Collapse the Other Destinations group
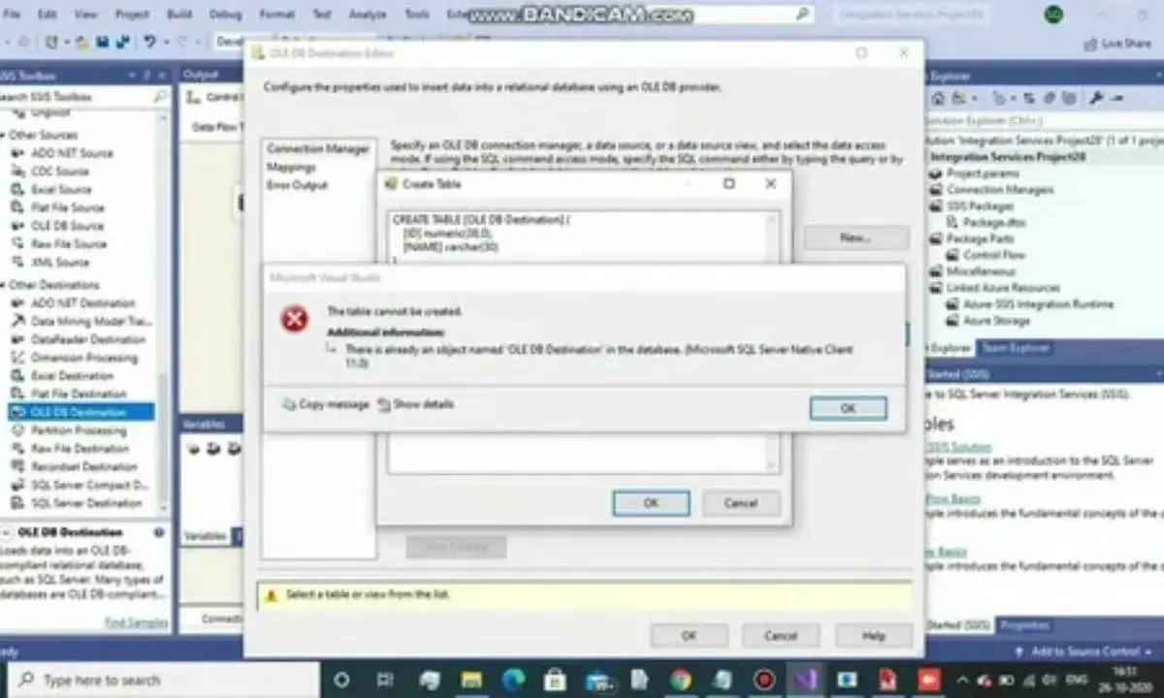Screen dimensions: 1164x698 coord(4,285)
